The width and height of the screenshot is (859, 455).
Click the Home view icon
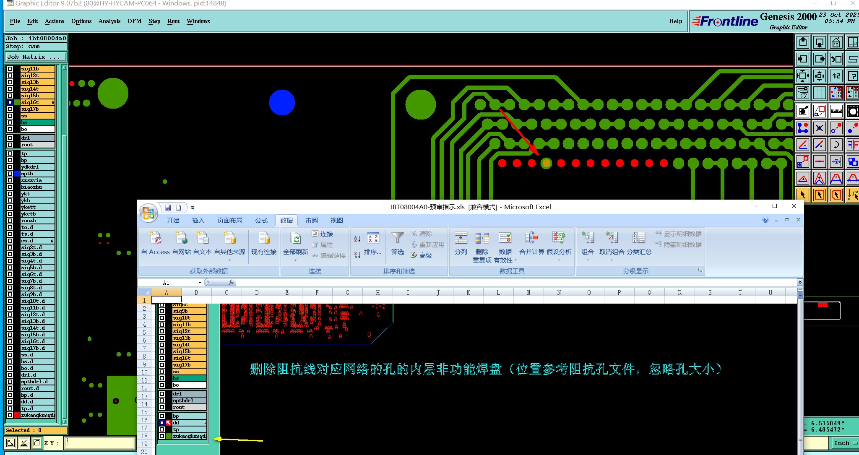coord(836,42)
